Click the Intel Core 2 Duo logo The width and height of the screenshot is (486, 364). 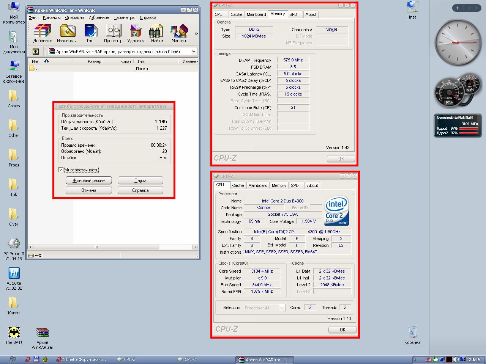point(337,211)
